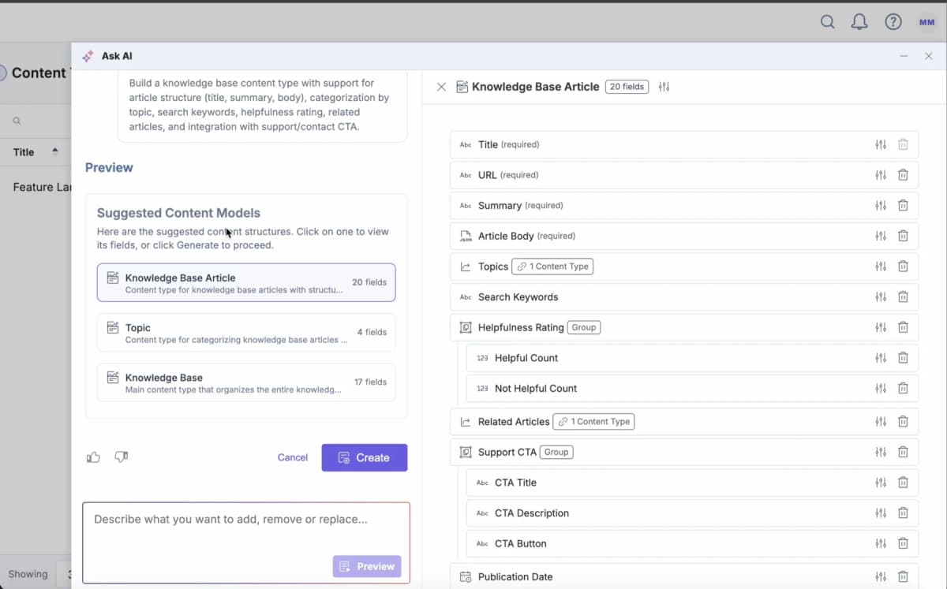Select the Knowledge Base content model card
This screenshot has width=947, height=589.
click(x=246, y=382)
